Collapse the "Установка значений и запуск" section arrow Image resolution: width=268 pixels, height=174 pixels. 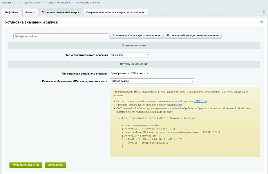click(x=262, y=21)
